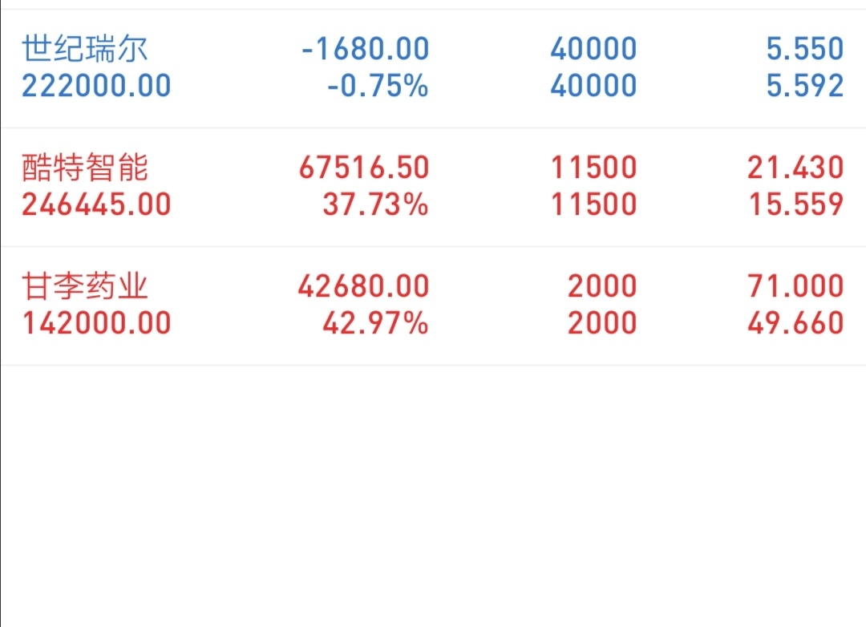
Task: Tap 世纪瑞尔 loss amount -1680.00
Action: pos(366,49)
